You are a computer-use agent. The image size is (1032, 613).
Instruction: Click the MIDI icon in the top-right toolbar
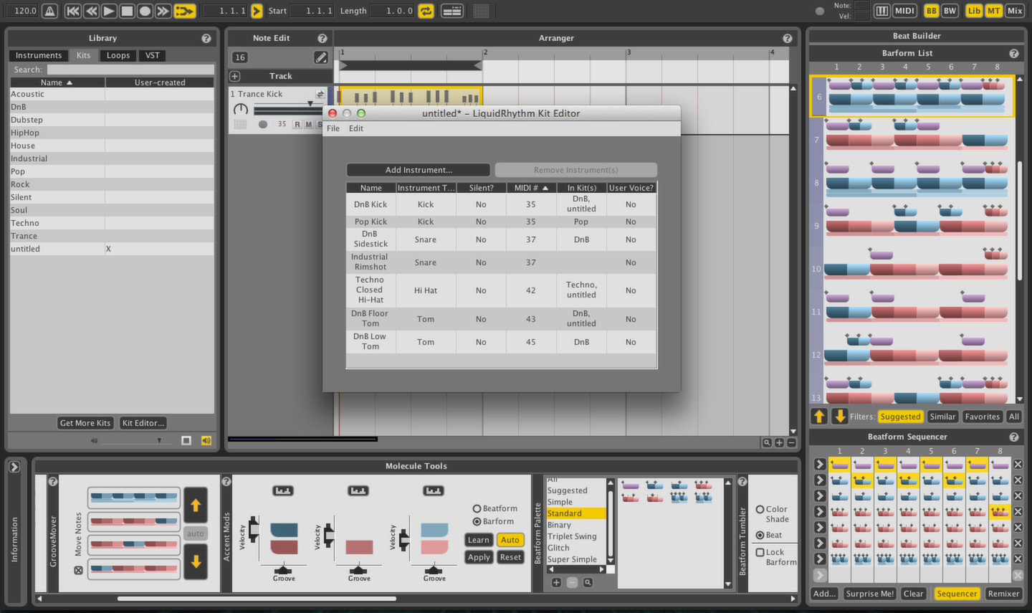[x=903, y=11]
